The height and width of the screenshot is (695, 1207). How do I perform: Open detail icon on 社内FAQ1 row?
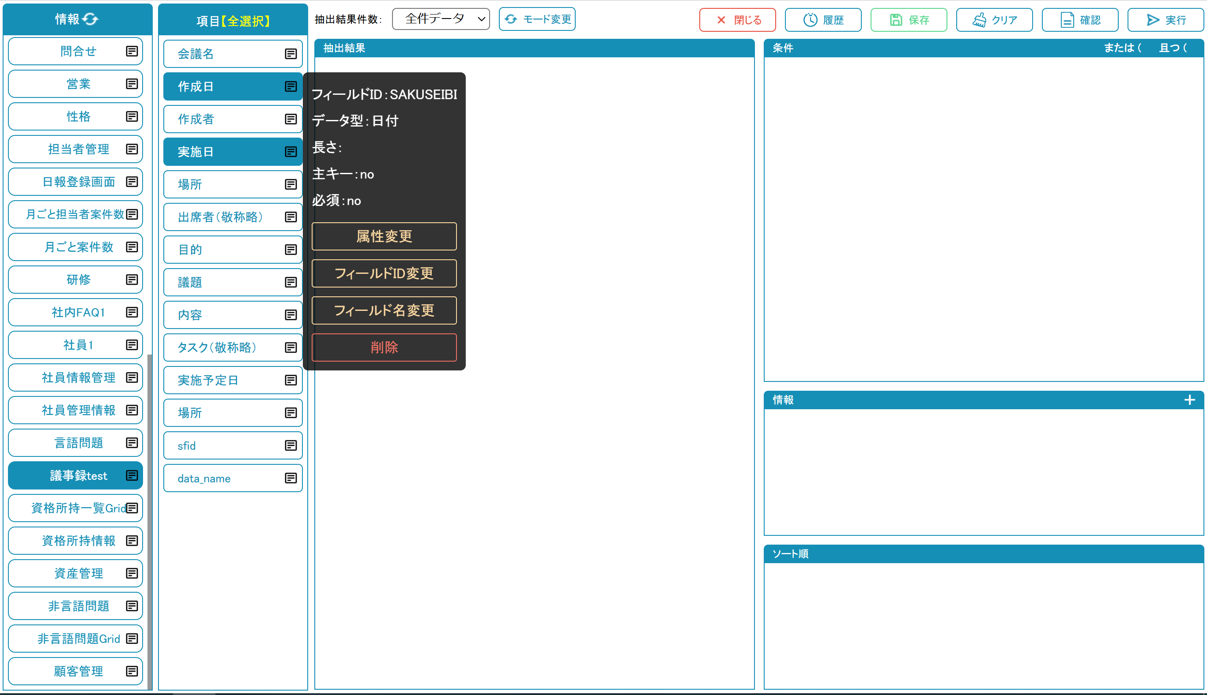tap(132, 312)
